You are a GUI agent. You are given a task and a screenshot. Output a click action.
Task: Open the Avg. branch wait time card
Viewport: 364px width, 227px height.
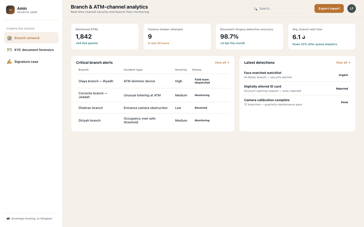322,37
